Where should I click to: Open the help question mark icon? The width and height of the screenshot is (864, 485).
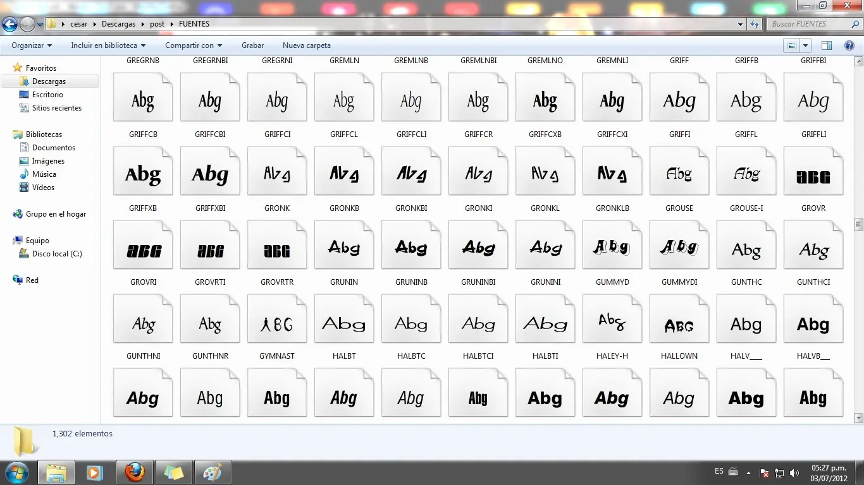pyautogui.click(x=849, y=45)
